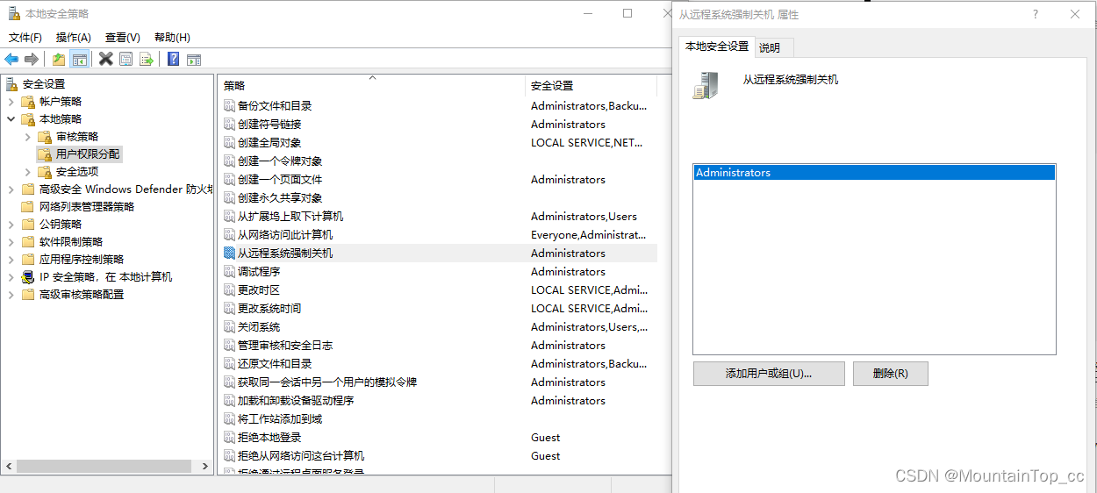Screen dimensions: 1097x493
Task: Click the 高级审核策略配置 folder icon
Action: 28,295
